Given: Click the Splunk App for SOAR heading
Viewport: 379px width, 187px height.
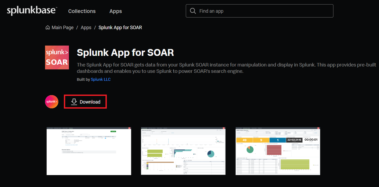Looking at the screenshot, I should click(x=125, y=52).
